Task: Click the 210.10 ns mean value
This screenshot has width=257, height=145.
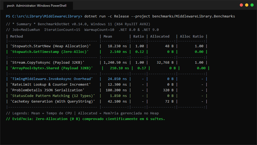Action: (119, 68)
